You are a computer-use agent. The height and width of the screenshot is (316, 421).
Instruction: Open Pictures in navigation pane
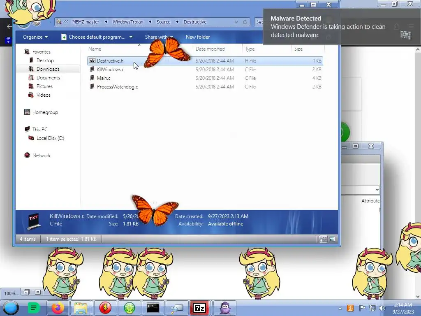click(44, 86)
